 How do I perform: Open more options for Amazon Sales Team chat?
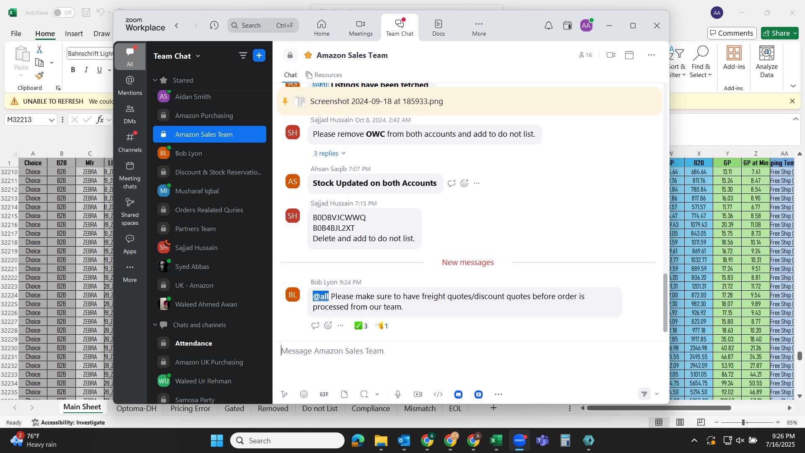tap(651, 55)
